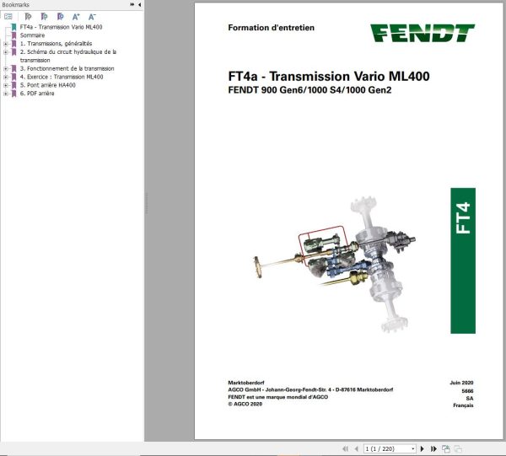Click the panel splitter handle beside bookmarks
Viewport: 506px width, 456px height.
pyautogui.click(x=146, y=203)
